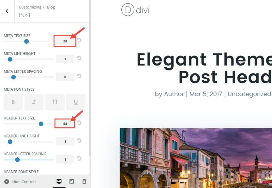Open the Uncategorized category link

click(x=249, y=94)
